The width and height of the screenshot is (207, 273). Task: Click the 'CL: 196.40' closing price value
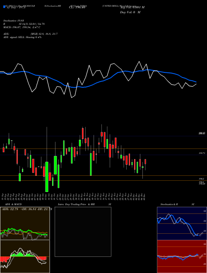pos(77,7)
